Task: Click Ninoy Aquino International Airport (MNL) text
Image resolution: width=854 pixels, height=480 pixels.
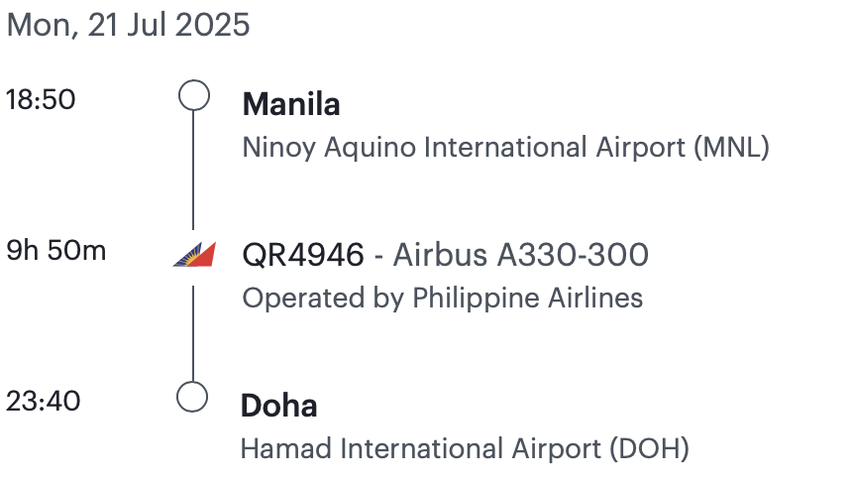Action: pos(506,147)
